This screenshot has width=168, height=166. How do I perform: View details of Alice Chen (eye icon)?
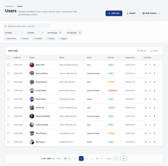[x=146, y=65]
